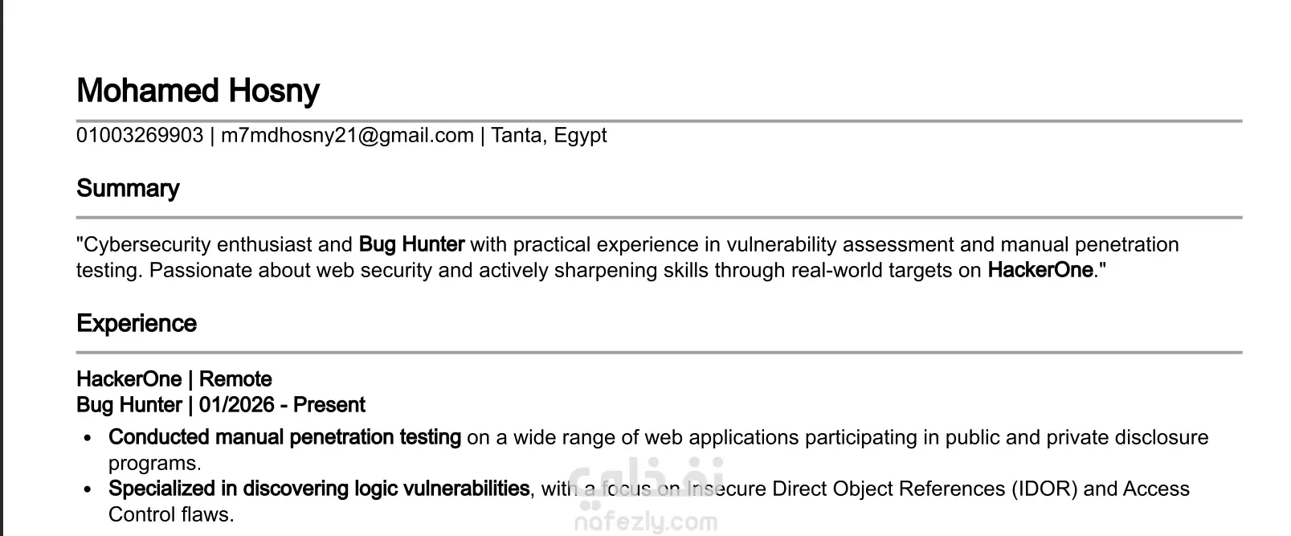Click the divider line under Summary heading
Screen dimensions: 1291x536
coord(659,217)
